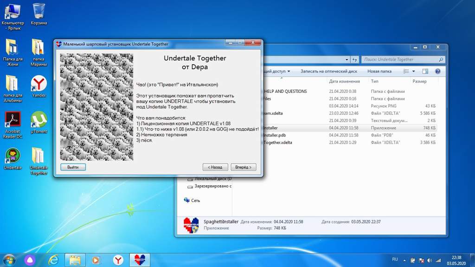The width and height of the screenshot is (475, 267).
Task: Launch the Yandex browser desktop shortcut
Action: click(39, 86)
